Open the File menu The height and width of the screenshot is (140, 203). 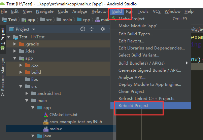coord(4,11)
